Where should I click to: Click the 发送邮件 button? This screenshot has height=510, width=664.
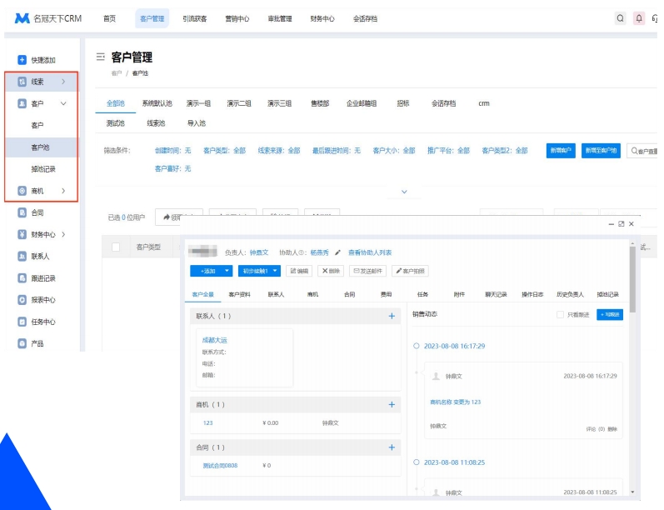[x=367, y=271]
